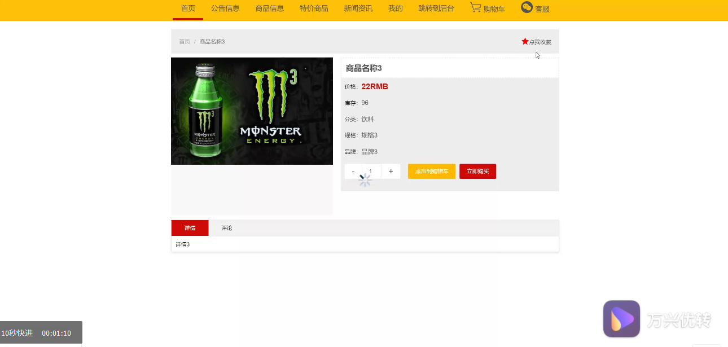The width and height of the screenshot is (728, 347).
Task: Switch to the 详情 tab
Action: tap(190, 228)
